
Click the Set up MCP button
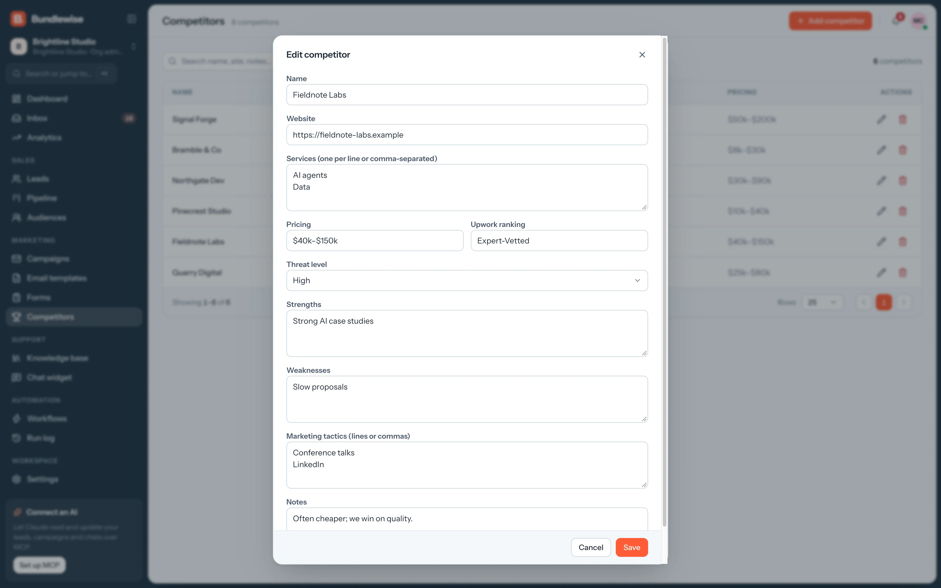coord(40,565)
